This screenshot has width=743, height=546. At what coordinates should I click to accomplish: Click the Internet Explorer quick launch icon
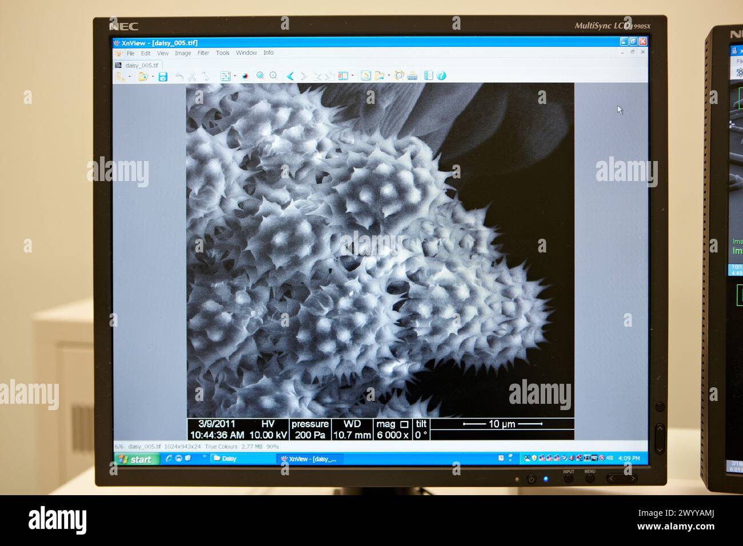(169, 459)
